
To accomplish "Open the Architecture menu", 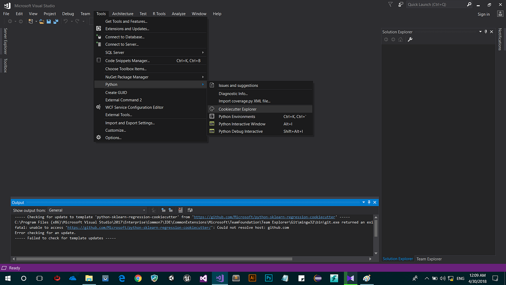I will [123, 14].
